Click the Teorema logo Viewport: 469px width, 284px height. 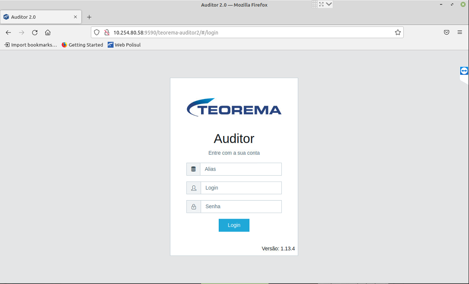[234, 107]
